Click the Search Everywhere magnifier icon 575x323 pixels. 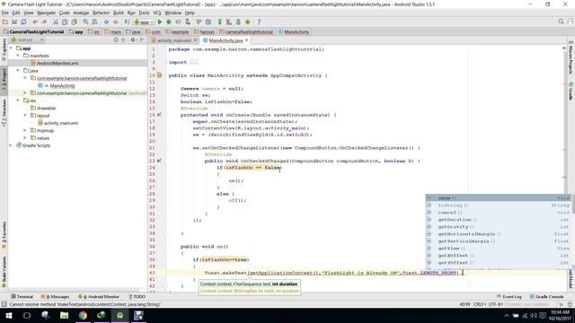point(561,22)
